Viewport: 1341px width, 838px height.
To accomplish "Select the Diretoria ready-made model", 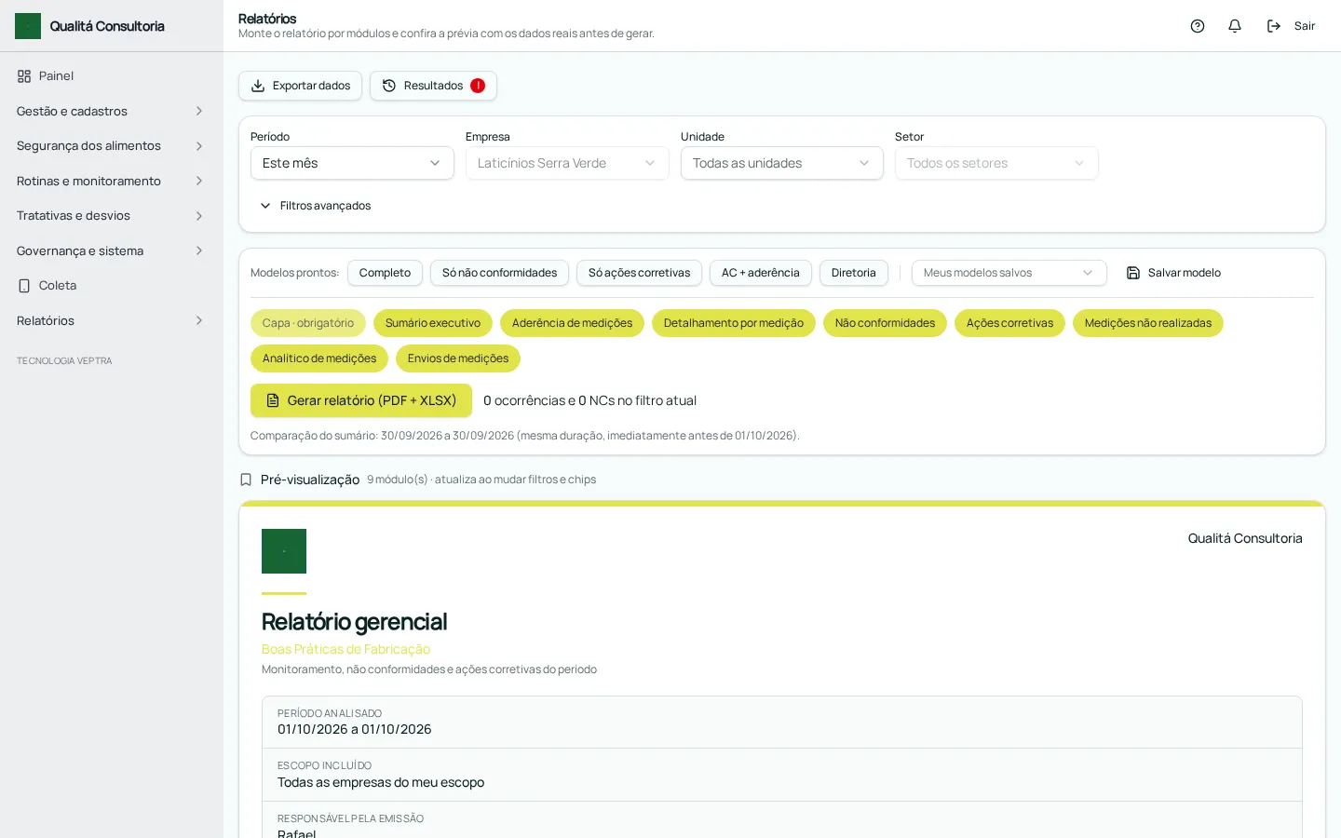I will [854, 273].
